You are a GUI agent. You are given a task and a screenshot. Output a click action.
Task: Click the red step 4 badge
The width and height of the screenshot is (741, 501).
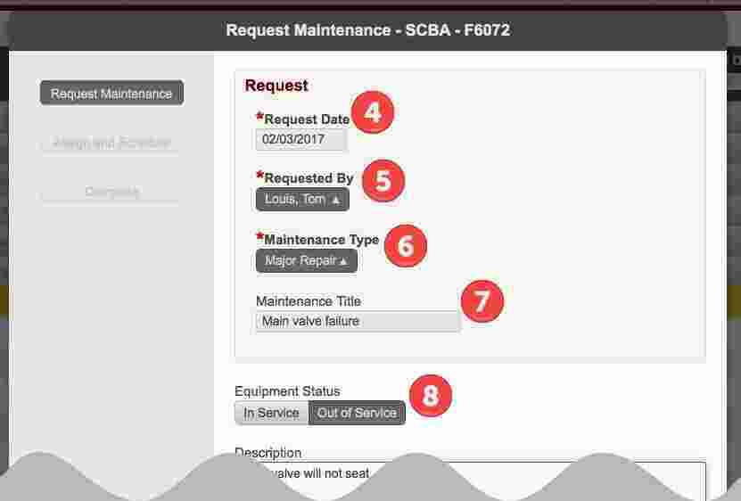click(373, 112)
